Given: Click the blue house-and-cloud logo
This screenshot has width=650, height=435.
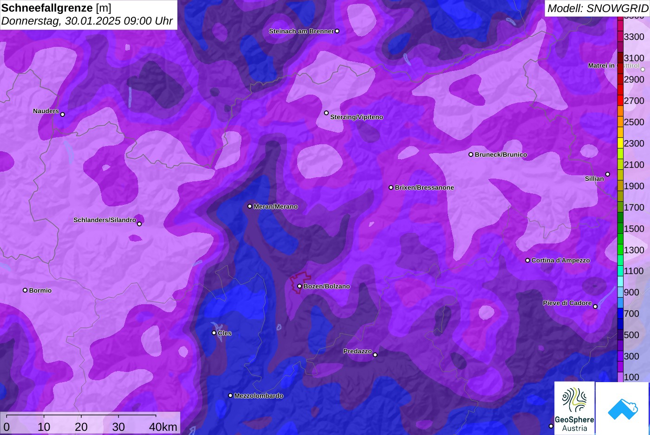Looking at the screenshot, I should tap(623, 408).
